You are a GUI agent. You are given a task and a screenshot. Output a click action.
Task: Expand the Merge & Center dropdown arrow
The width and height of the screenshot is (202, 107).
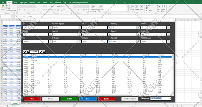pyautogui.click(x=70, y=10)
